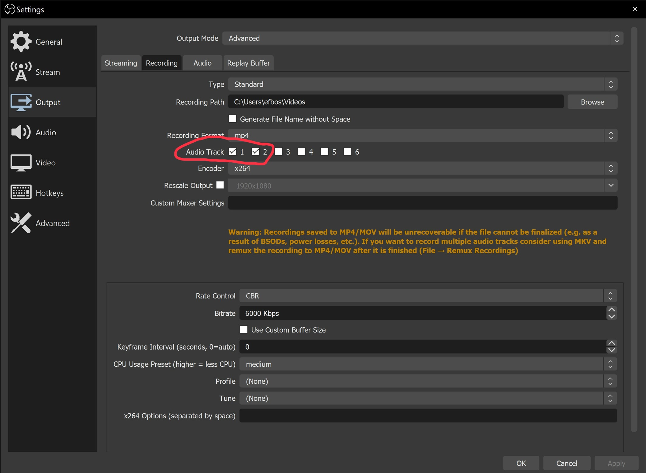The image size is (646, 473).
Task: Open the Video settings section
Action: click(52, 163)
